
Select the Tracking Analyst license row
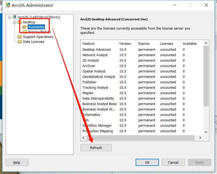142,88
